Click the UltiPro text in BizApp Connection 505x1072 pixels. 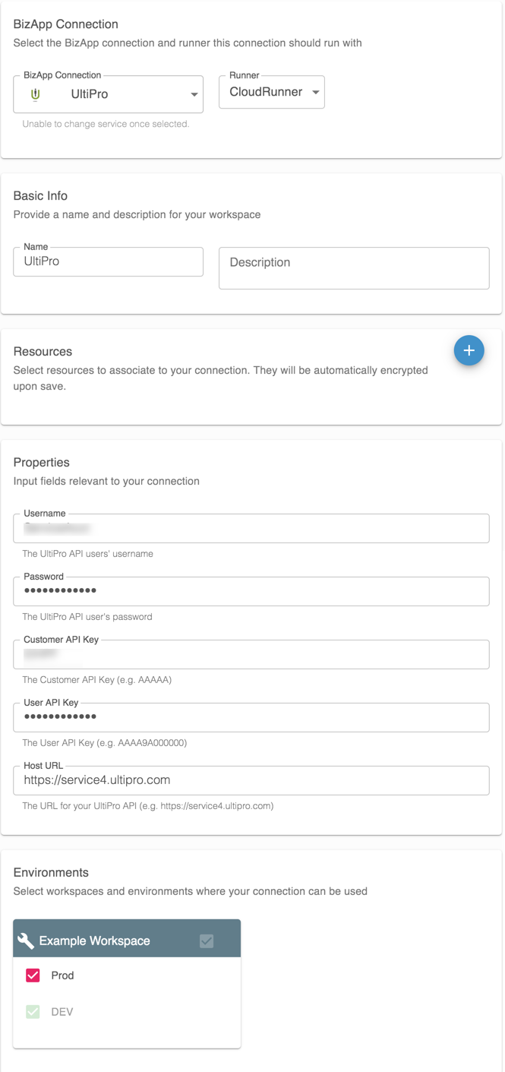[90, 94]
